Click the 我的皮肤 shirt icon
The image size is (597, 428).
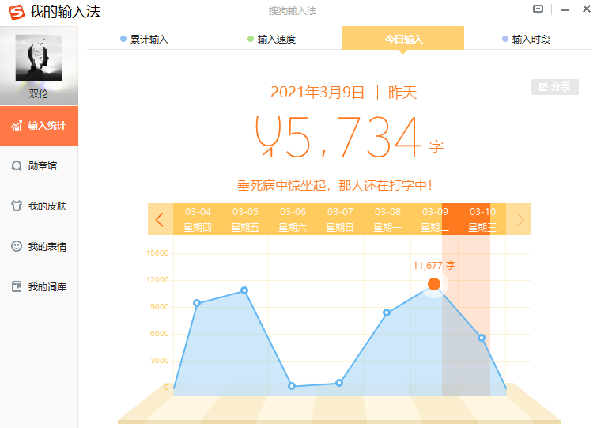(x=17, y=206)
